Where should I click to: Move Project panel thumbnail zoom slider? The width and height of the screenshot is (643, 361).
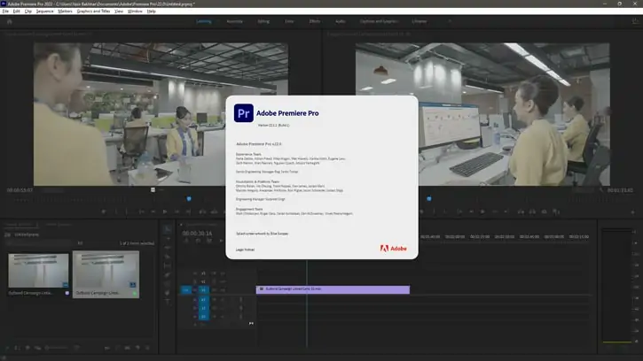coord(57,348)
